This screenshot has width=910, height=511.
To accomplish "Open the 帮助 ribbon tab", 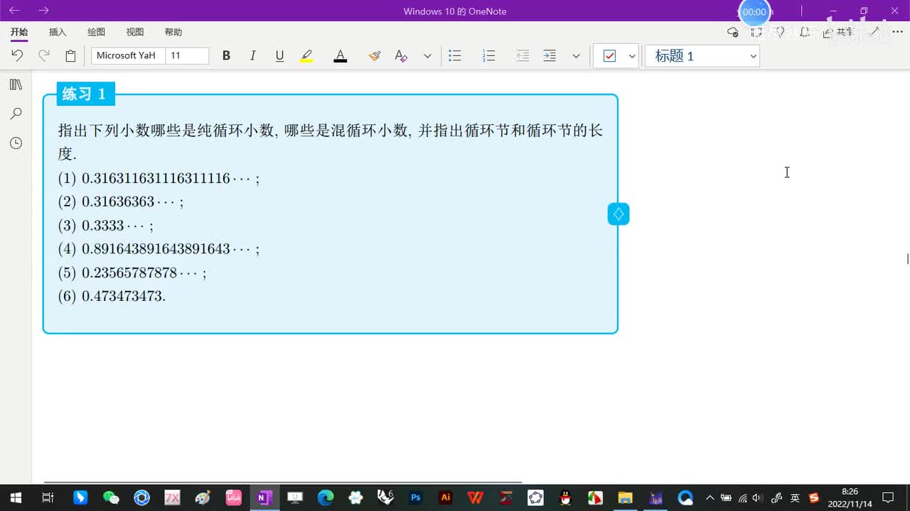I will coord(173,32).
